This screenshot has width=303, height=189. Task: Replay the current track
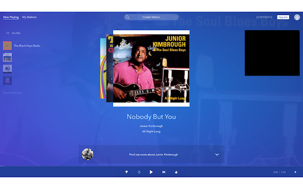coord(139,172)
